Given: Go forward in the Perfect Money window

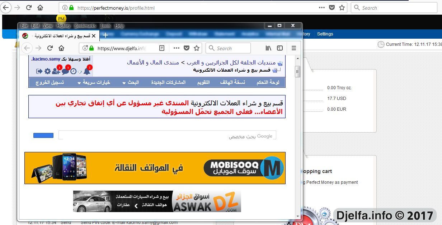Looking at the screenshot, I should coord(17,8).
